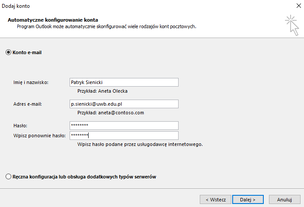
Task: Click the Adres e-mail input field
Action: 124,104
